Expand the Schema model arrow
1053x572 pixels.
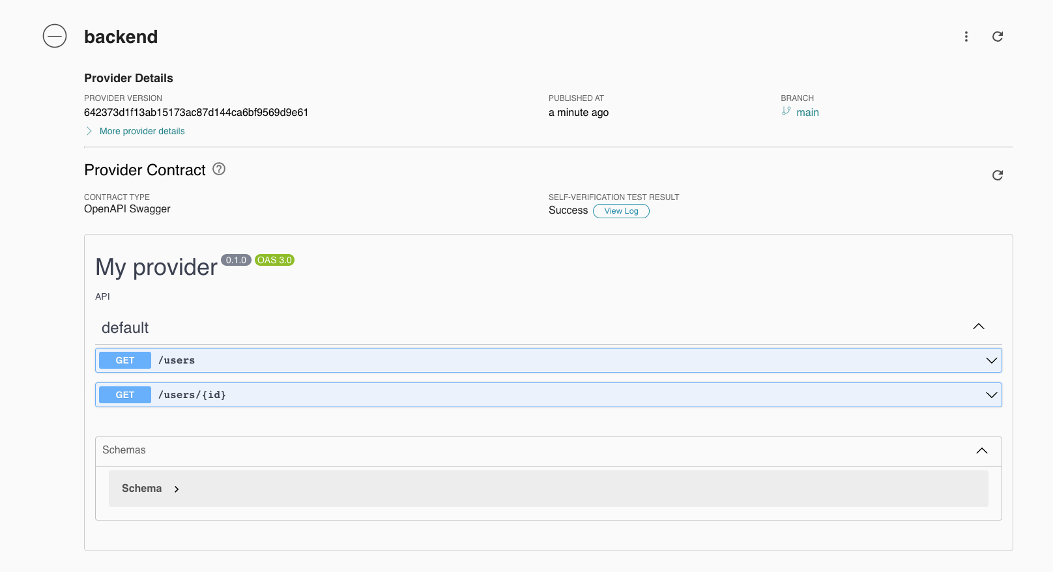(x=177, y=489)
